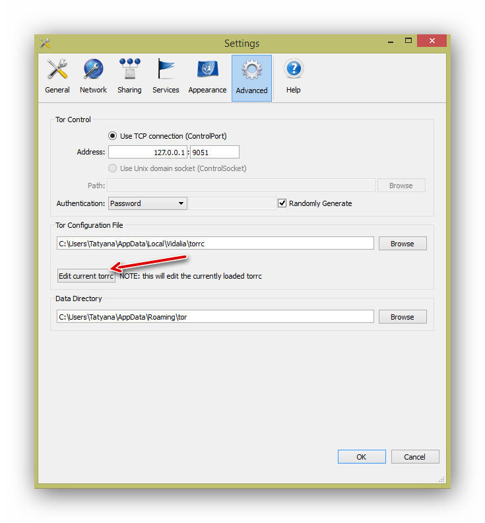This screenshot has height=523, width=485.
Task: Browse for Data Directory
Action: pyautogui.click(x=403, y=317)
